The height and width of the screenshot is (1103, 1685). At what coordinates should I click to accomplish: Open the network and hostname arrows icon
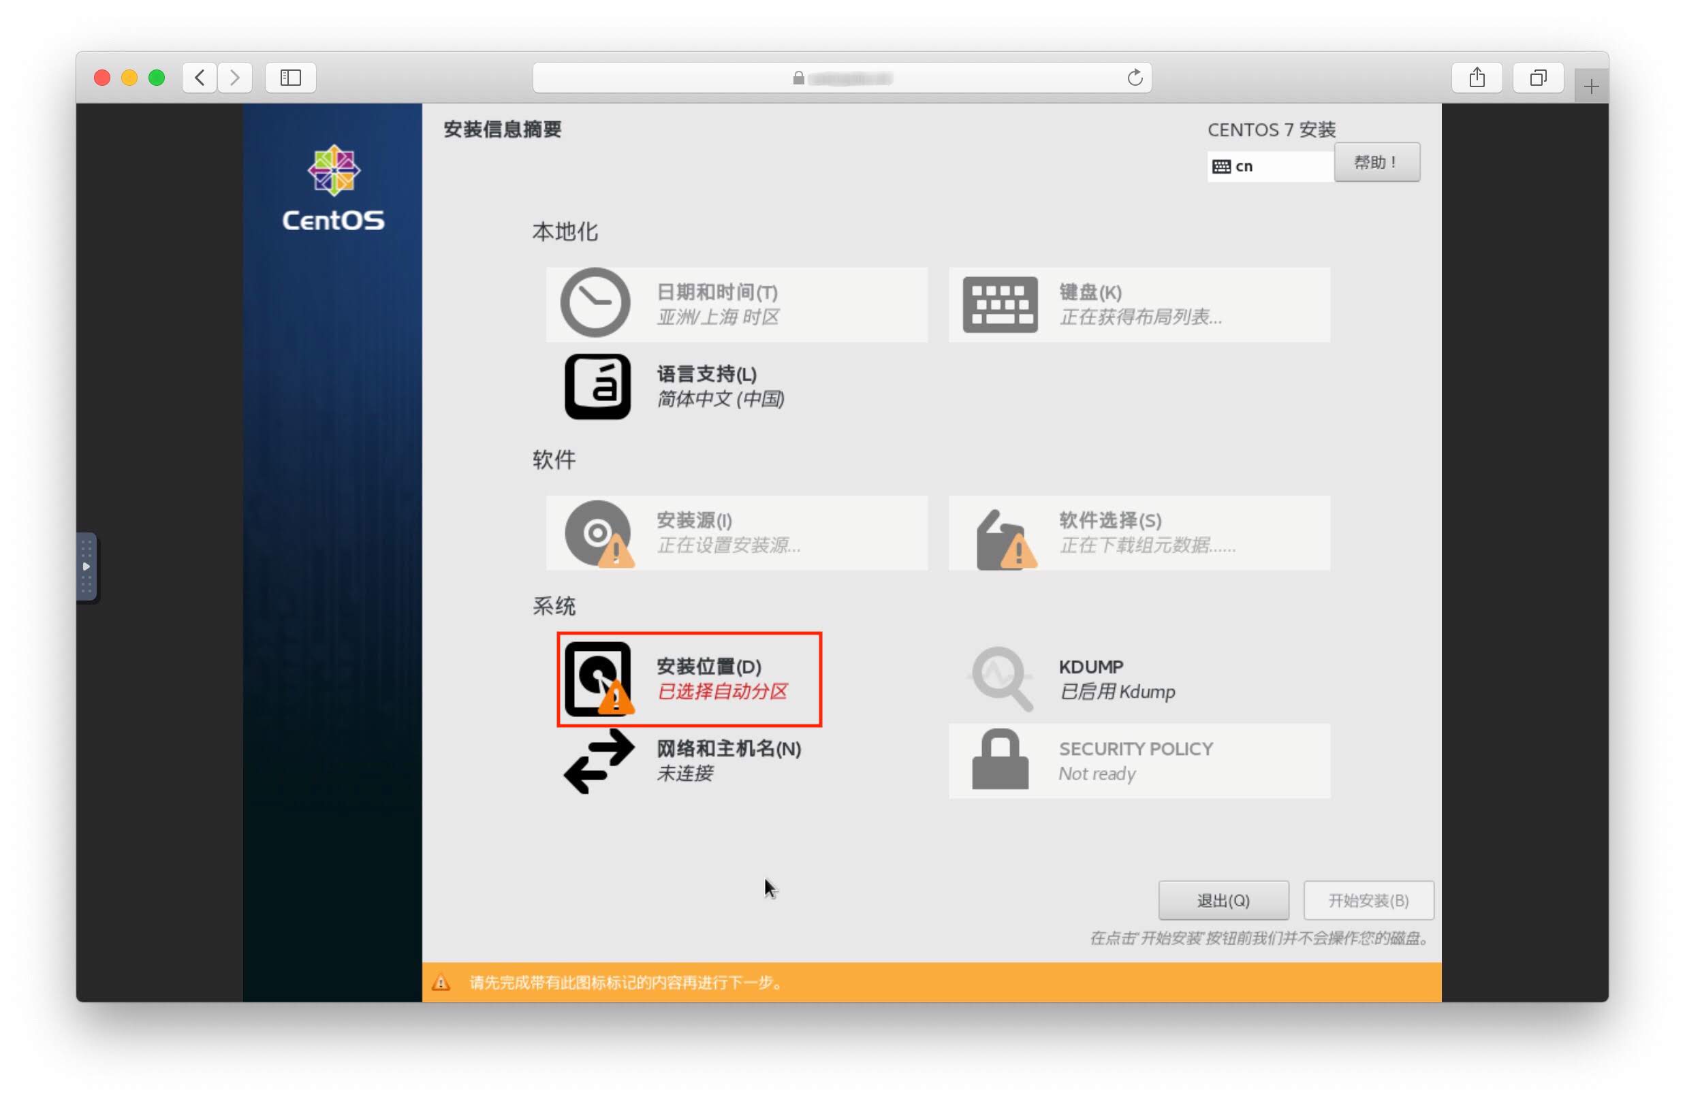point(599,761)
